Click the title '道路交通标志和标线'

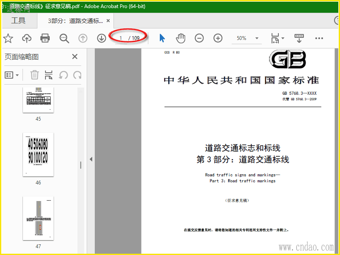click(243, 148)
